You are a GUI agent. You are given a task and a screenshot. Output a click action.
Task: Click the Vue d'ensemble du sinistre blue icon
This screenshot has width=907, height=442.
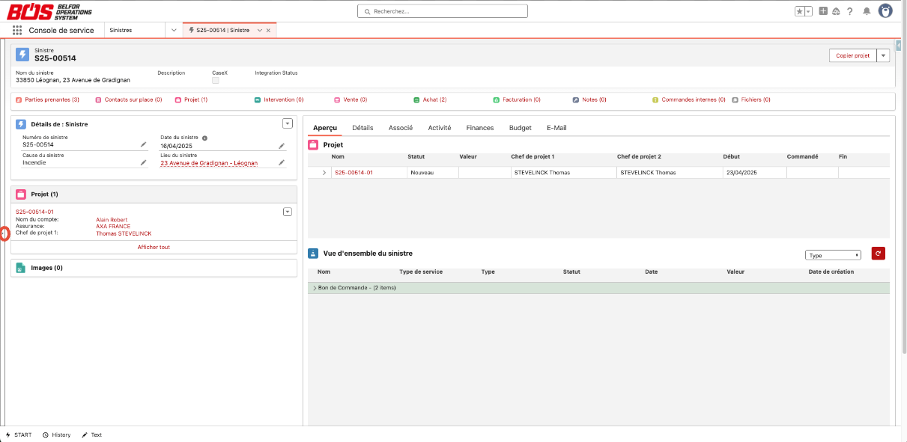pos(314,254)
